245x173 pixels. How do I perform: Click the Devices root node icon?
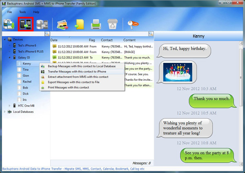10,39
